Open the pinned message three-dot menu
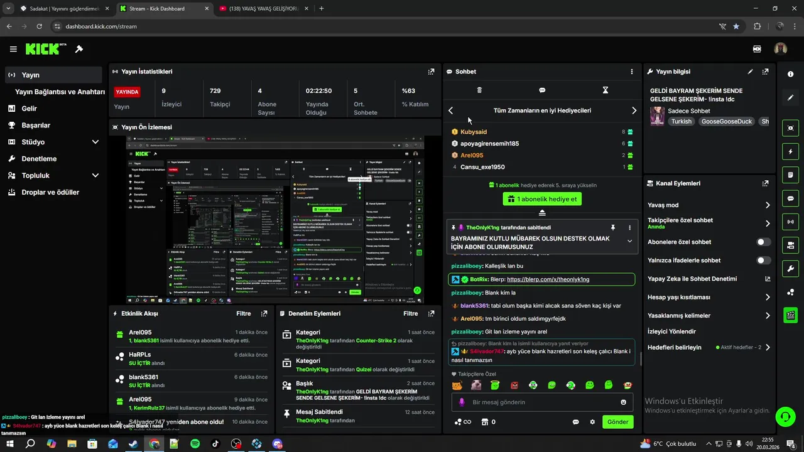 [x=629, y=227]
